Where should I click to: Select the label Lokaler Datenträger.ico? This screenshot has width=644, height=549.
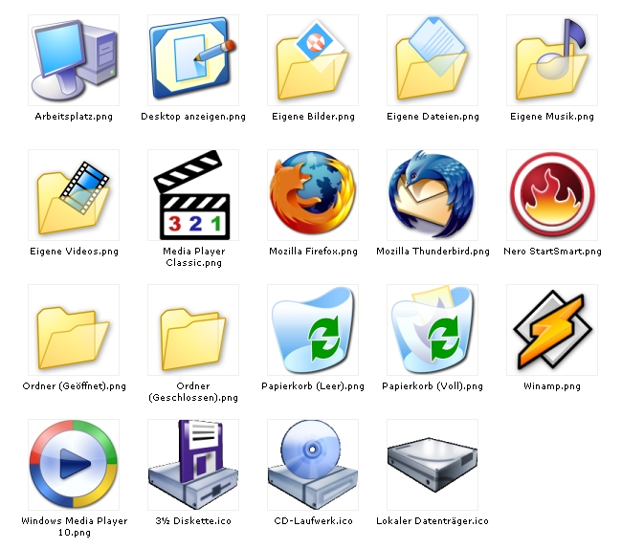pyautogui.click(x=433, y=520)
